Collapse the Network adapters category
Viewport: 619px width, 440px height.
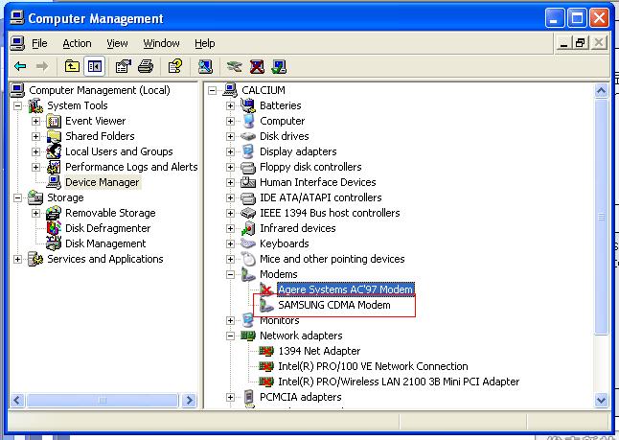(x=231, y=336)
